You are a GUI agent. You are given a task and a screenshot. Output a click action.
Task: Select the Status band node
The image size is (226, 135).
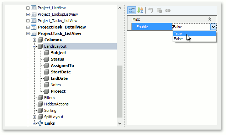click(x=57, y=59)
